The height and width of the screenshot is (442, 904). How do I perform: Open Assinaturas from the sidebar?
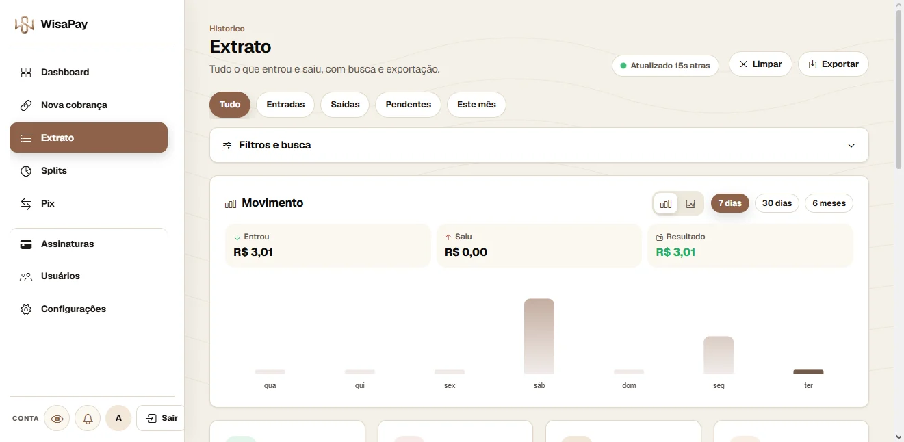[x=88, y=244]
